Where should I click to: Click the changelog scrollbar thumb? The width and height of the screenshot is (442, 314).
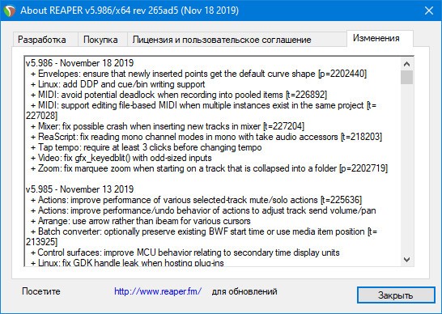point(406,77)
